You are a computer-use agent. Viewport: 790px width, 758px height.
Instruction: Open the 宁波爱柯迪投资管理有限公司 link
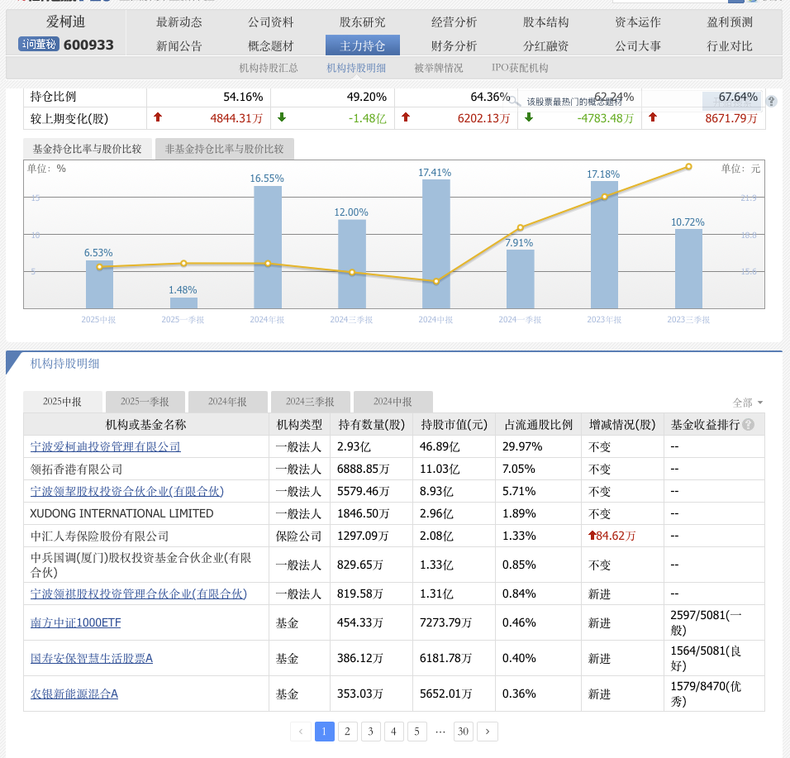pyautogui.click(x=105, y=446)
